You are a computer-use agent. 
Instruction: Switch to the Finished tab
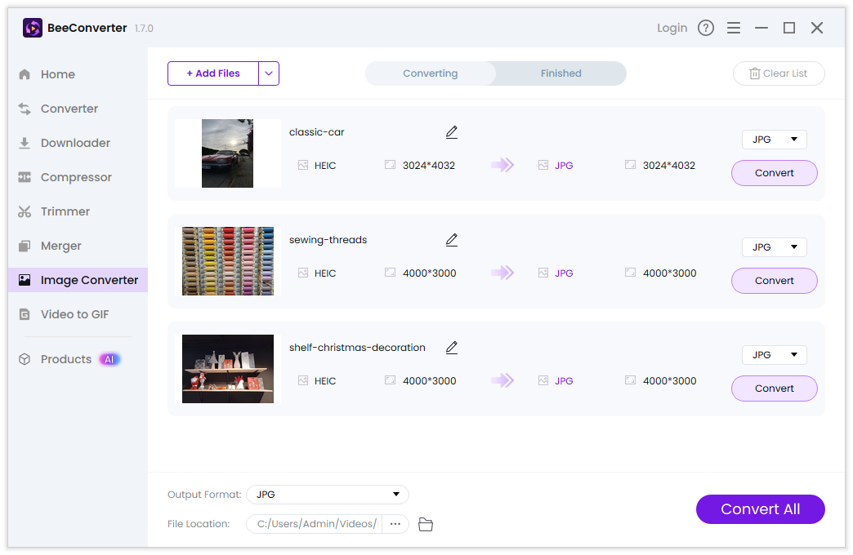560,73
